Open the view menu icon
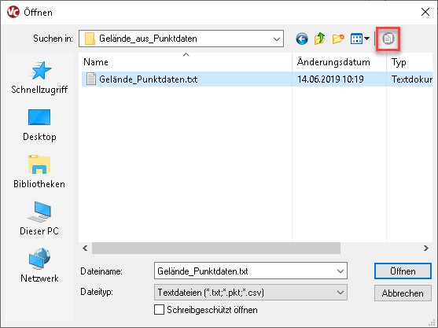Image resolution: width=438 pixels, height=328 pixels. pyautogui.click(x=360, y=39)
